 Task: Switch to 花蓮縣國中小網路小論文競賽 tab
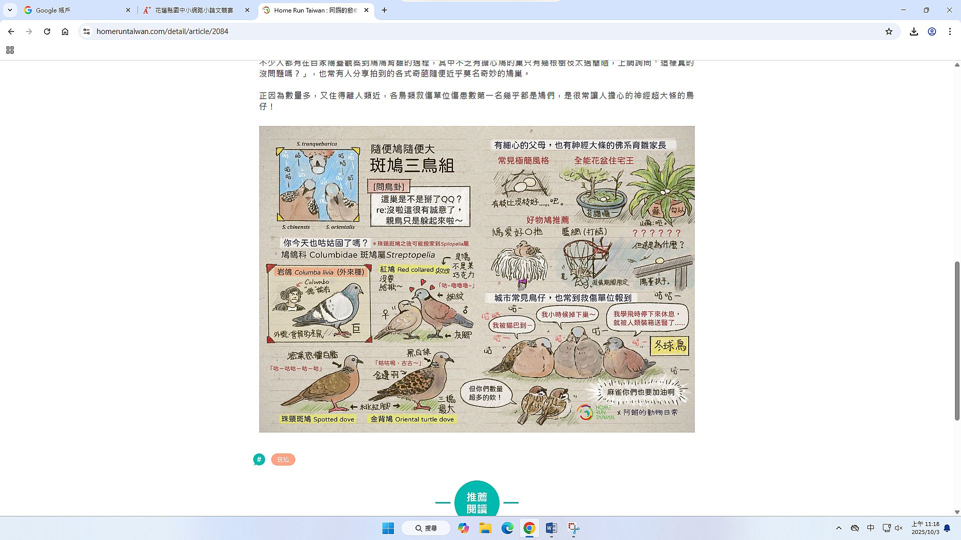point(194,10)
